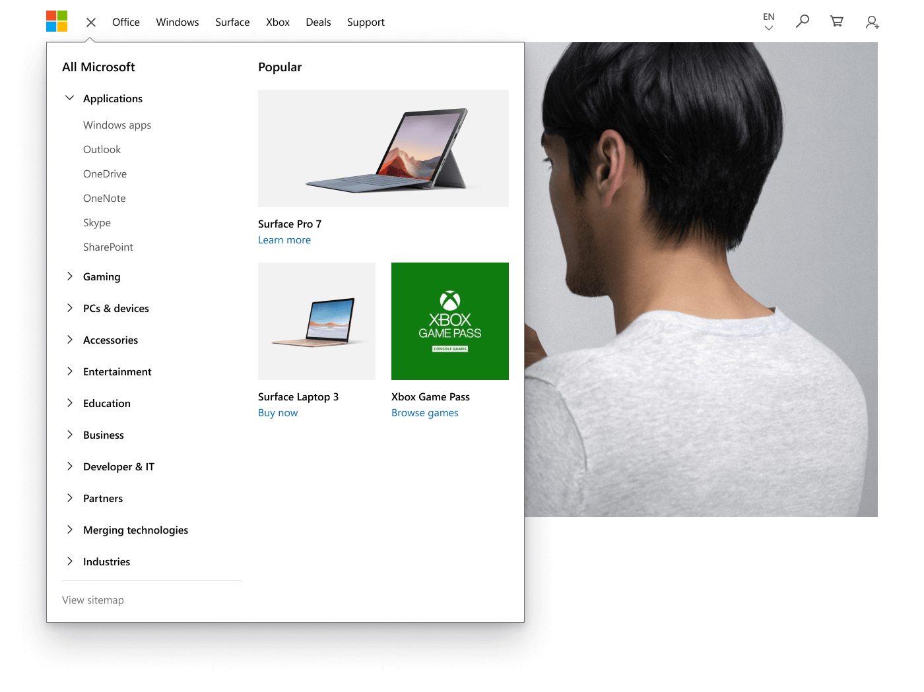
Task: Expand the Education section chevron
Action: 69,403
